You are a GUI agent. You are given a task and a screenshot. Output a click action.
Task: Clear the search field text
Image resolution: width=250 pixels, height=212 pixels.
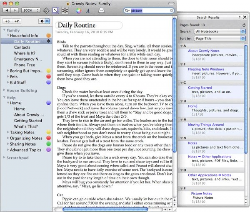click(172, 11)
